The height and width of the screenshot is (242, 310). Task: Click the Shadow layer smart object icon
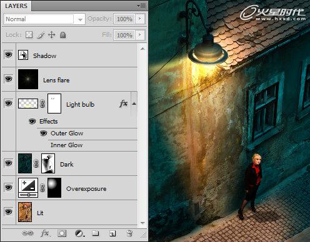pos(23,55)
